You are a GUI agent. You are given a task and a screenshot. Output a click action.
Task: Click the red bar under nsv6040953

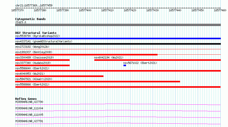pyautogui.click(x=59, y=76)
